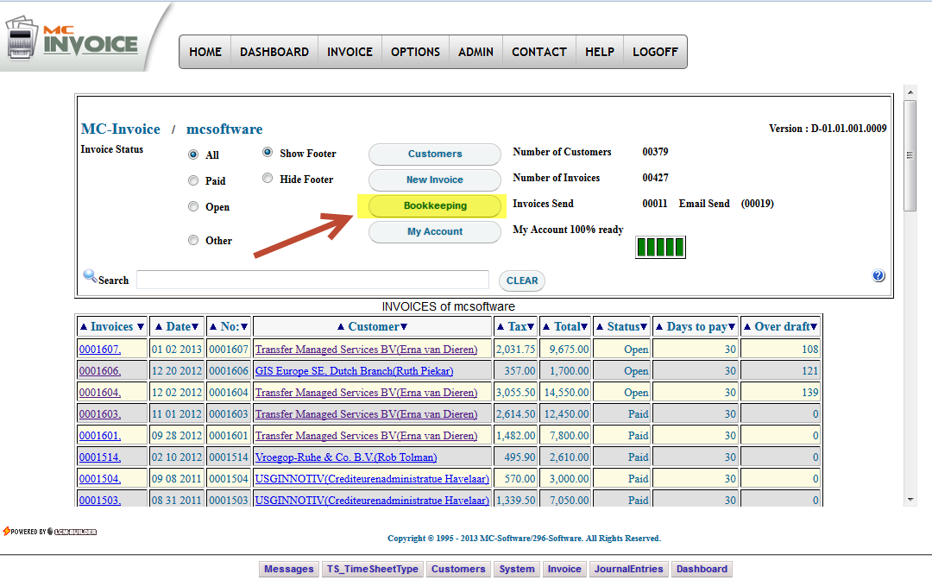The height and width of the screenshot is (580, 932).
Task: Select the Paid invoice status radio
Action: [193, 180]
